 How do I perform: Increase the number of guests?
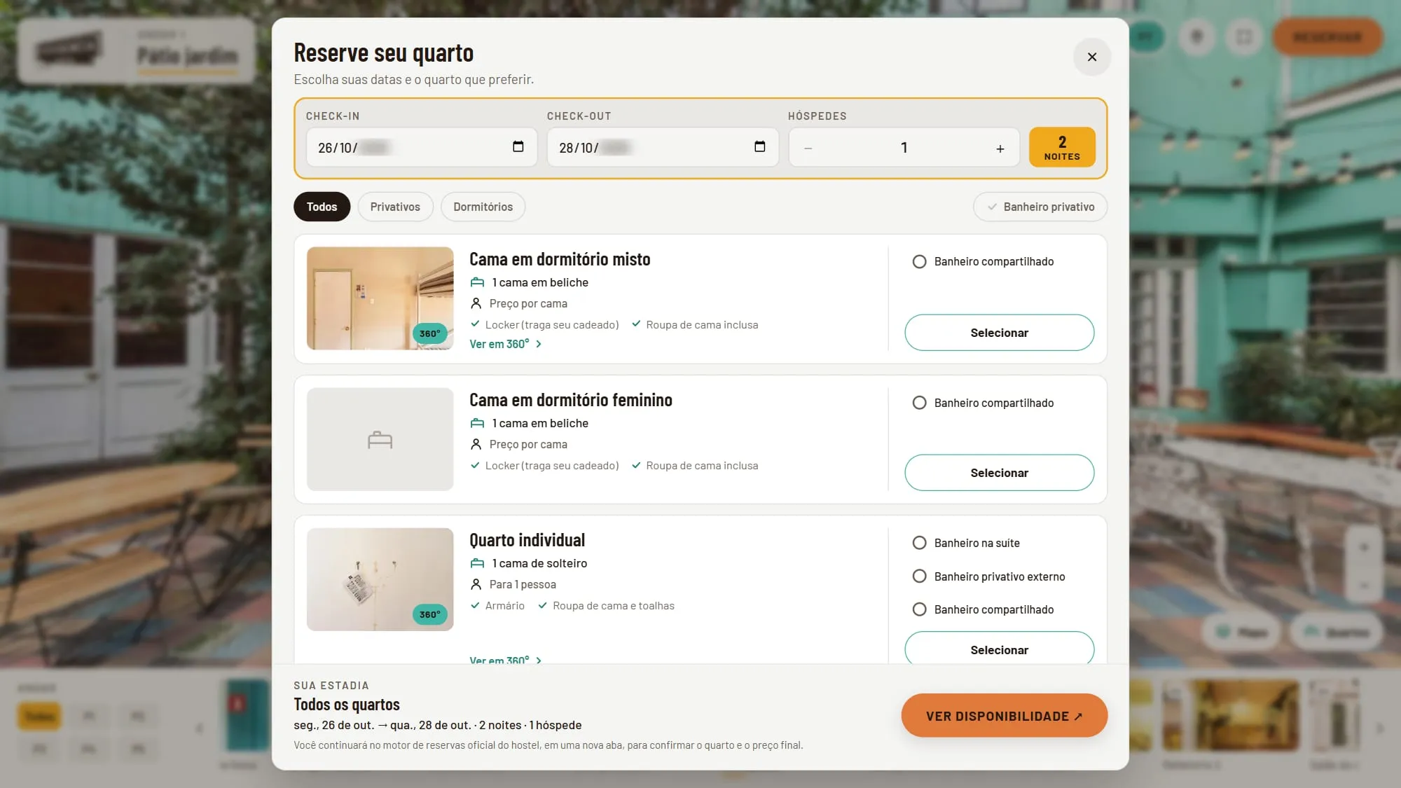point(1000,148)
